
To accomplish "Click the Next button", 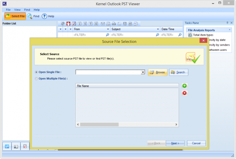I will (x=175, y=143).
